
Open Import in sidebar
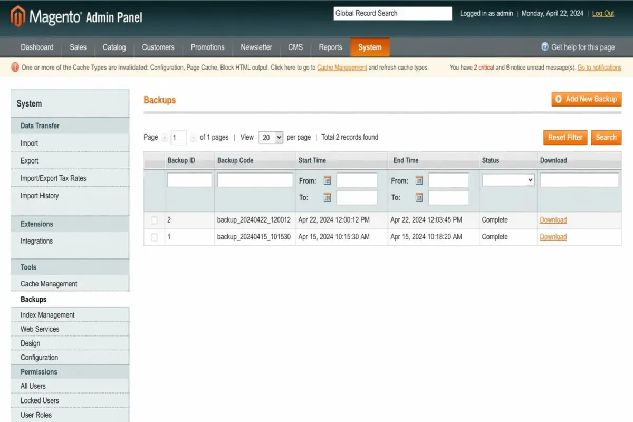70,143
